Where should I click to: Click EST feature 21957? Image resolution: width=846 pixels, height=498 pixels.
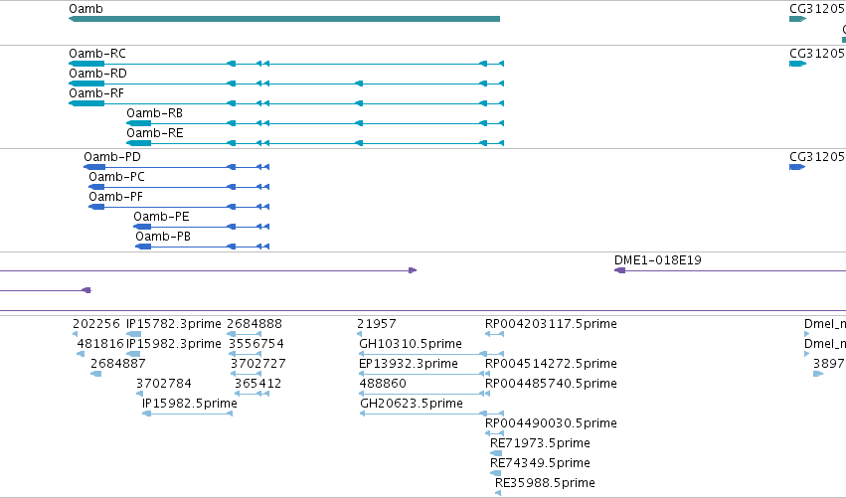[377, 324]
